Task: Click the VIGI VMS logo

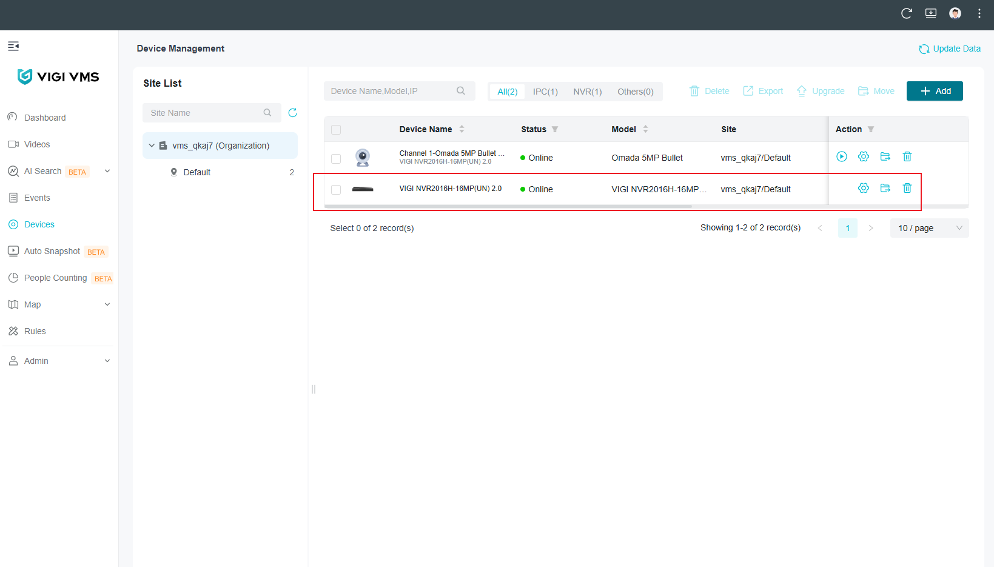Action: 58,76
